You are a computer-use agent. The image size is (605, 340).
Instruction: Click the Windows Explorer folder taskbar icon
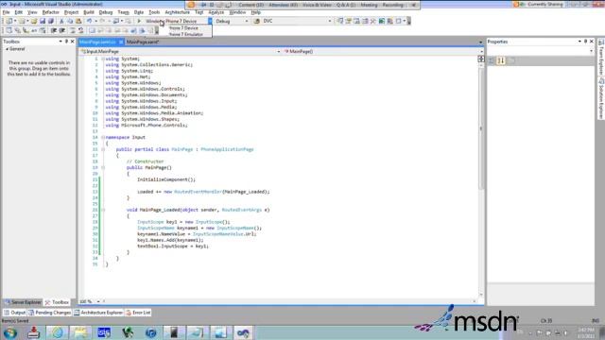80,332
